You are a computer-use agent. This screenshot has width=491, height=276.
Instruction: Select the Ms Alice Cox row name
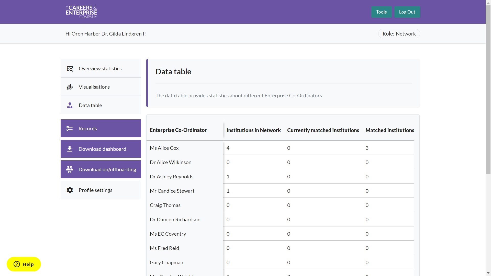pyautogui.click(x=164, y=148)
